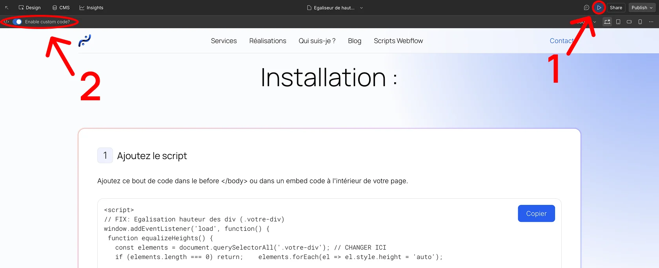Viewport: 659px width, 268px height.
Task: Click the step number 1 badge
Action: pyautogui.click(x=105, y=156)
